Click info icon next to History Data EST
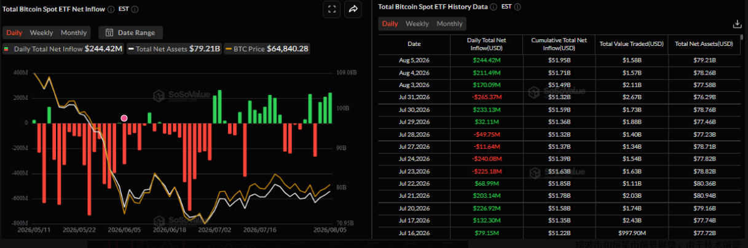Viewport: 748px width, 248px height. 518,7
